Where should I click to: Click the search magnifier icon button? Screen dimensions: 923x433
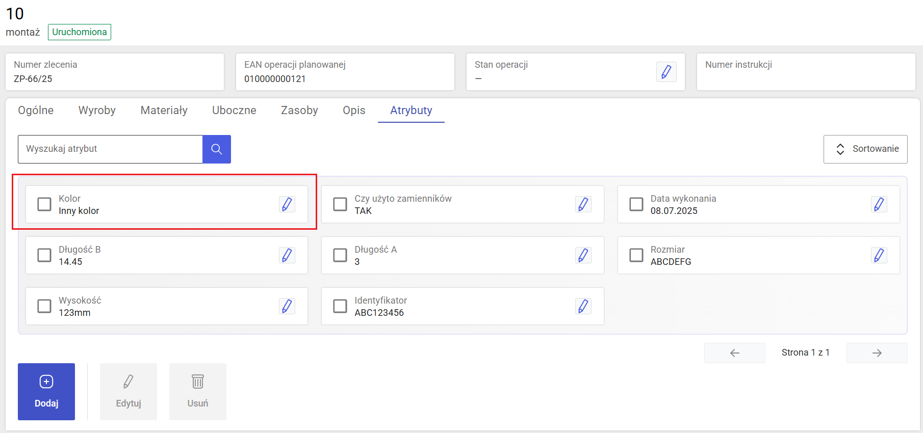coord(217,149)
